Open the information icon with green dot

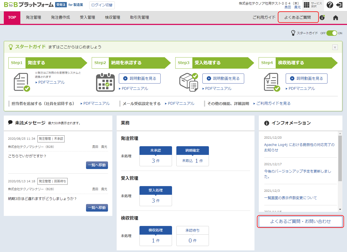(322, 18)
